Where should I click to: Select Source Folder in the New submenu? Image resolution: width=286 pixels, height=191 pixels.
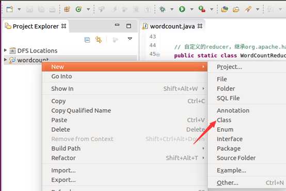(x=247, y=158)
